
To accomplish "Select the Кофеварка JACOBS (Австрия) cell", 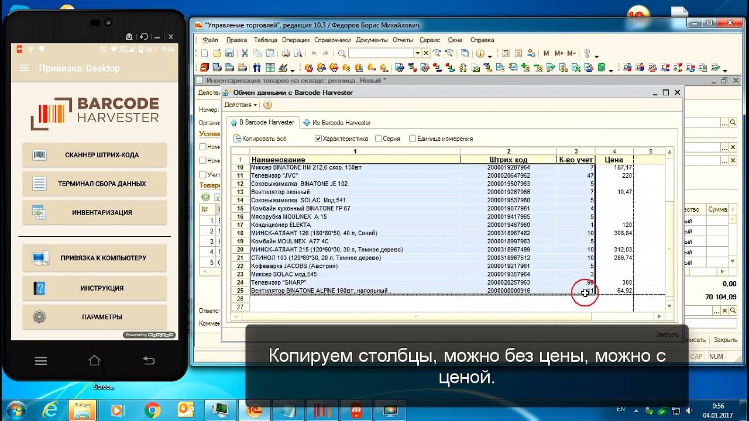I will tap(355, 266).
